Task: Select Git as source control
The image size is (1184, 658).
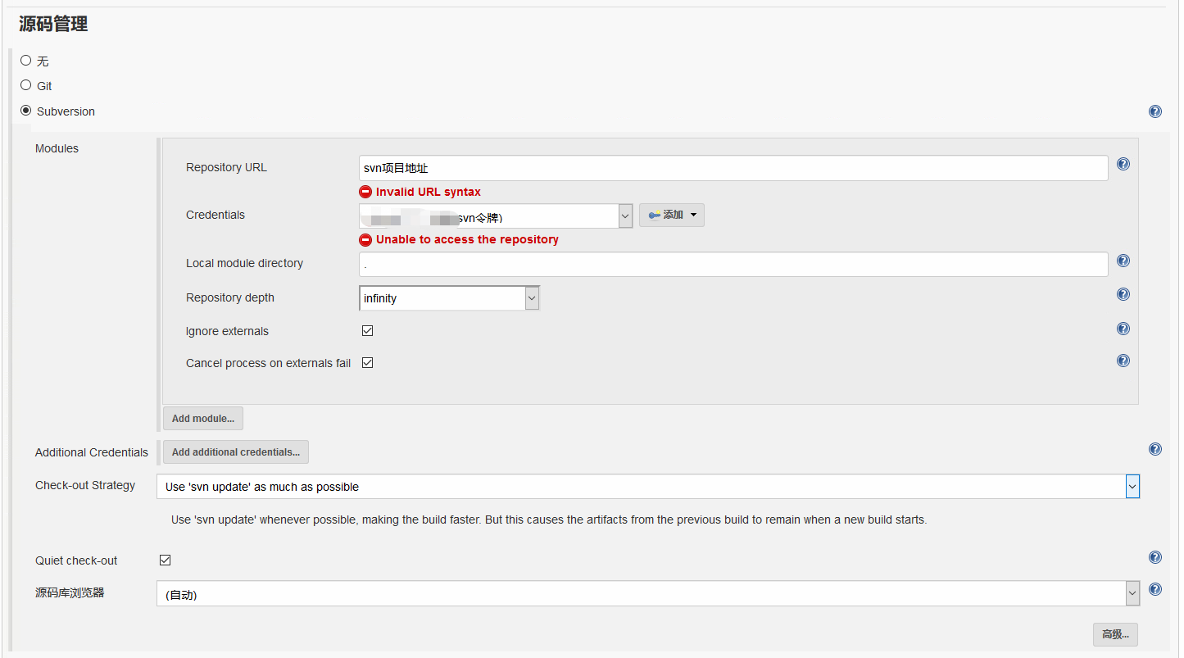Action: (x=26, y=85)
